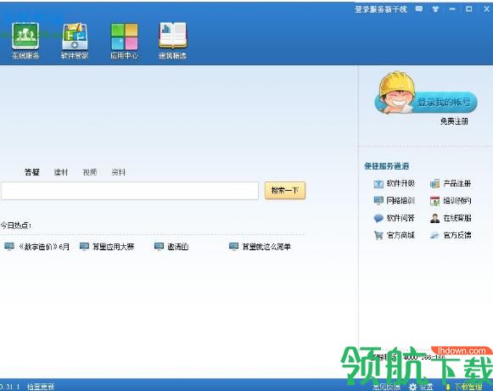Click the 应用中心 label under toolbar icon
Screen dimensions: 493x391
(x=124, y=56)
